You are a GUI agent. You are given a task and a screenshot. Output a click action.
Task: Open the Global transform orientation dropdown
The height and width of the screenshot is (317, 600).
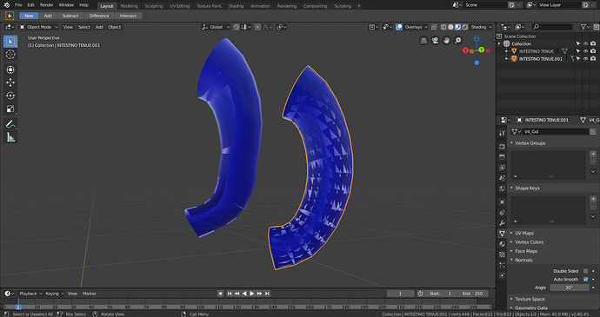coord(216,27)
